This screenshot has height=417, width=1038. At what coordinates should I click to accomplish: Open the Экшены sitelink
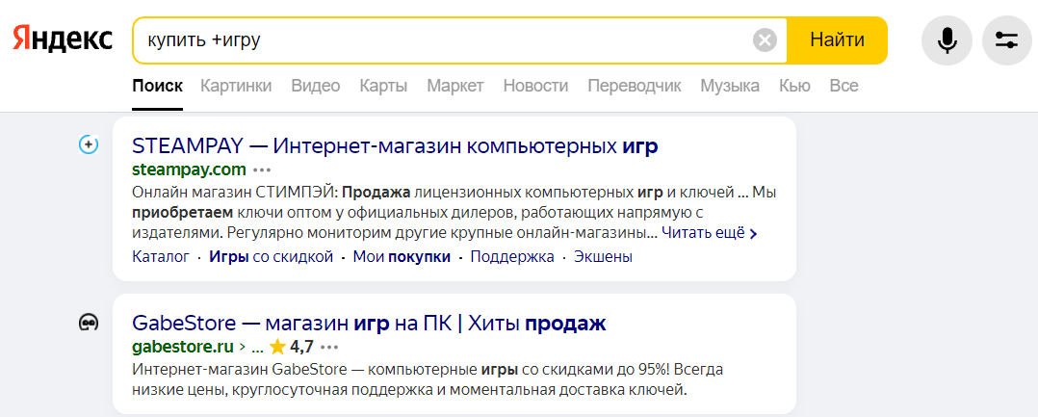[603, 257]
